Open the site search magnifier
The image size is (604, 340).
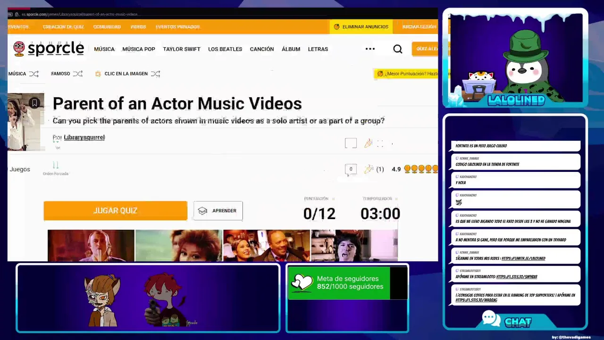point(398,49)
